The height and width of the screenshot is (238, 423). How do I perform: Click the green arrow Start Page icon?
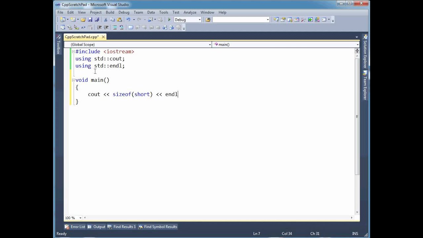pos(310,20)
